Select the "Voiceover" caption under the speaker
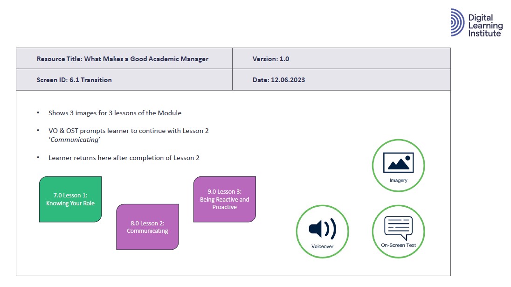 point(322,246)
